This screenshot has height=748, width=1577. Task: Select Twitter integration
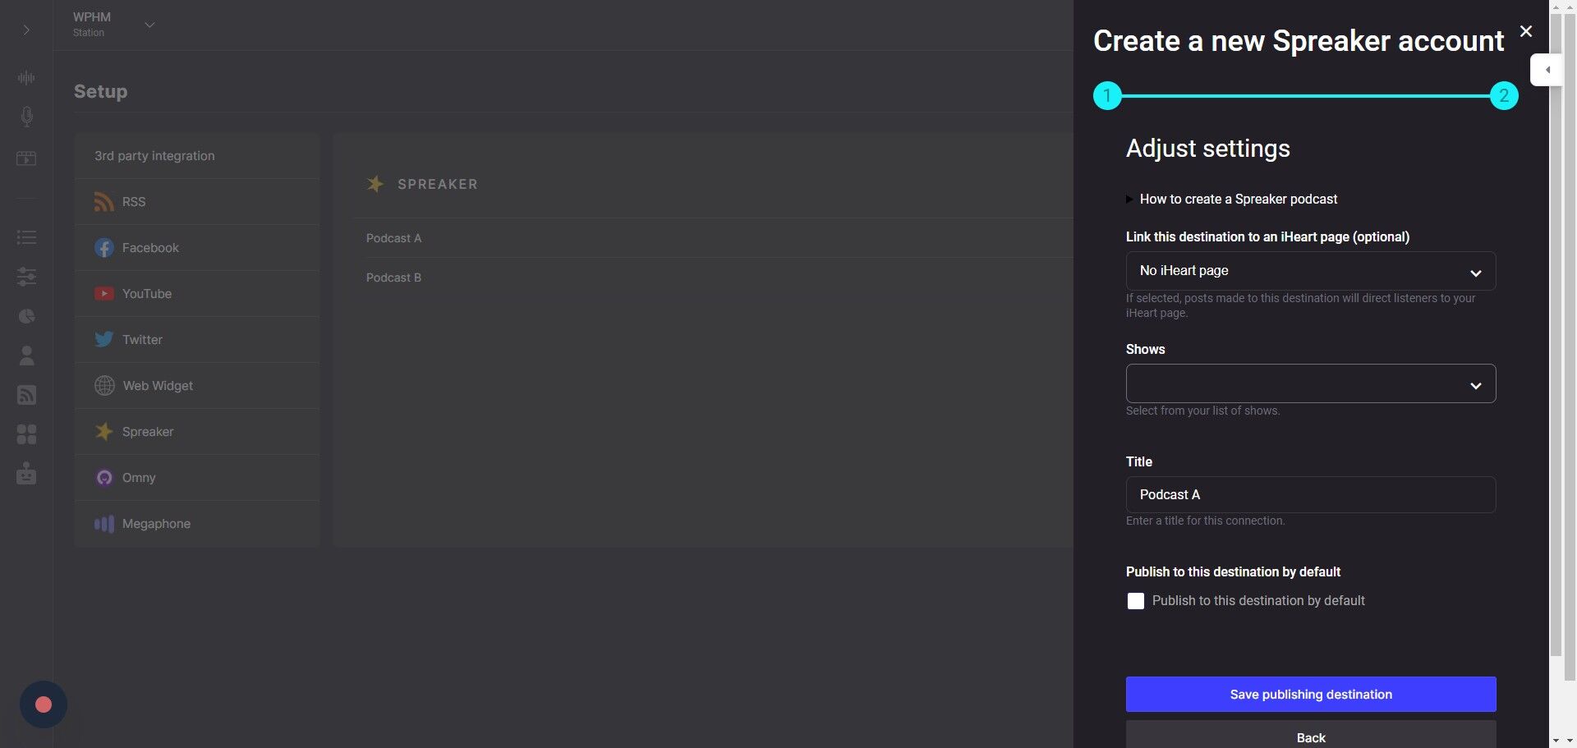pos(197,340)
